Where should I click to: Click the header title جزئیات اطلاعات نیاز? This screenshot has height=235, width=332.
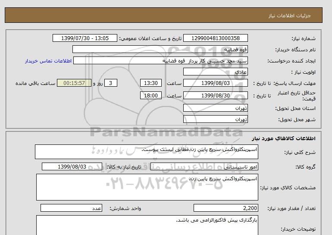(289, 16)
